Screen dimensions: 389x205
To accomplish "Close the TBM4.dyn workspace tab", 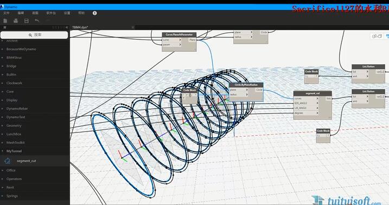I will coord(133,27).
